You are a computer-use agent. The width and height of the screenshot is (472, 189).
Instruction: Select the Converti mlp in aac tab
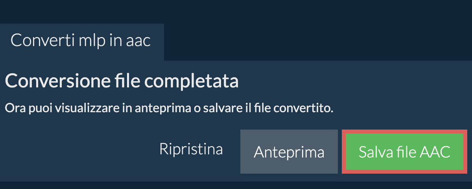click(x=81, y=41)
